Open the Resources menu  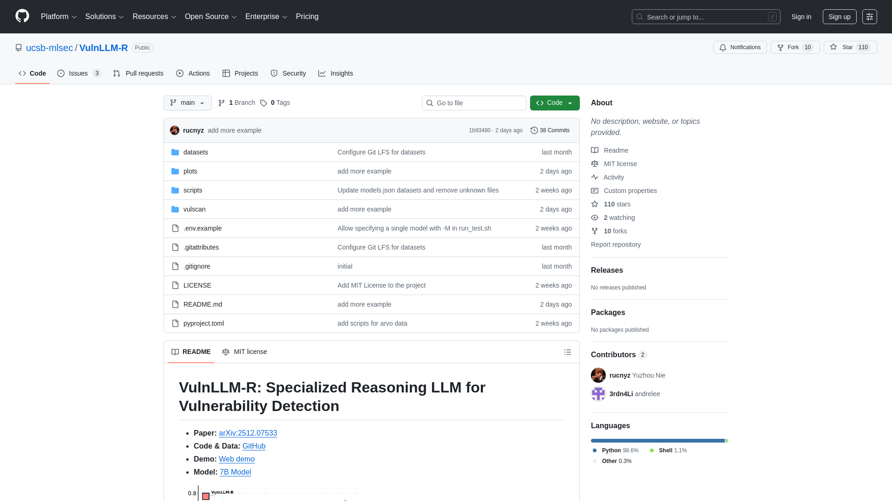(154, 16)
